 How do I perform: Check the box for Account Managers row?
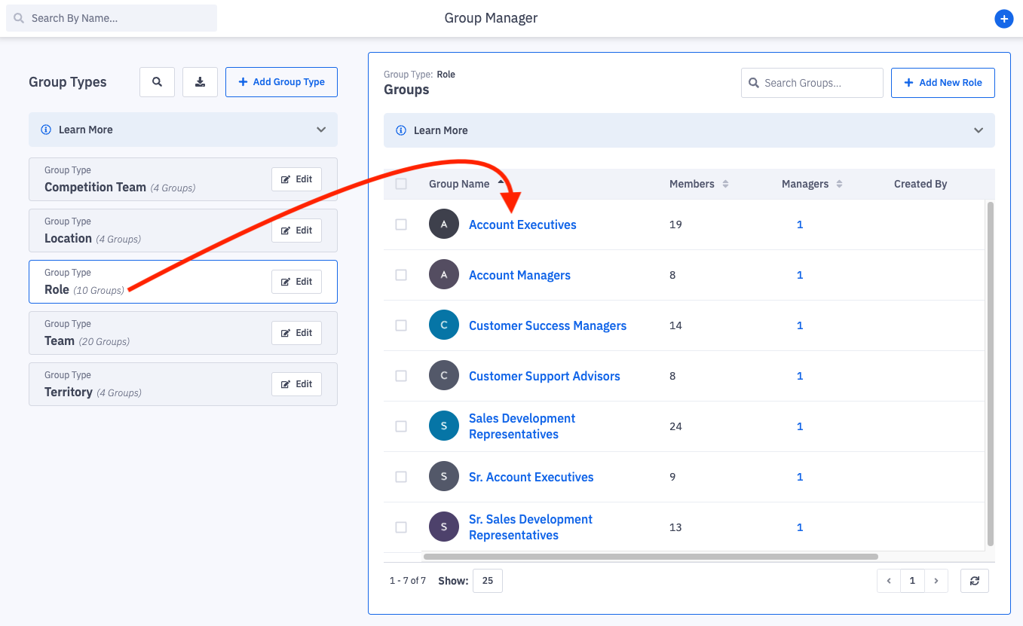click(401, 275)
